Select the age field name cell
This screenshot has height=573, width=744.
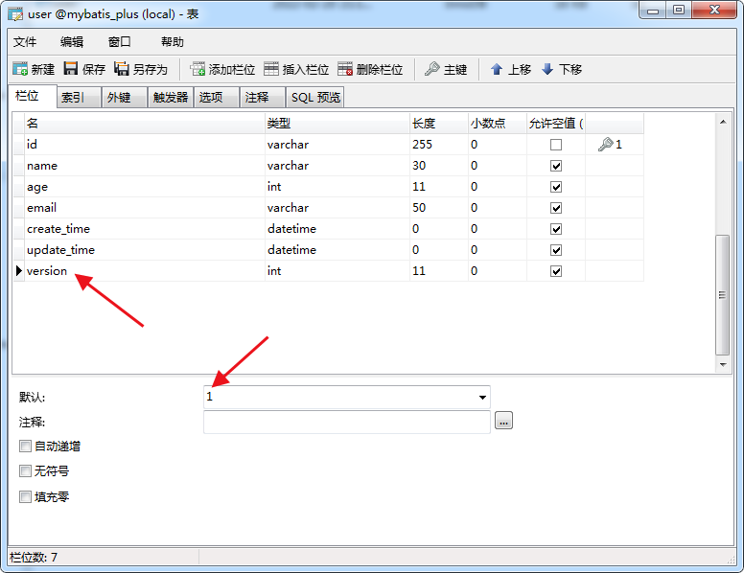point(144,187)
